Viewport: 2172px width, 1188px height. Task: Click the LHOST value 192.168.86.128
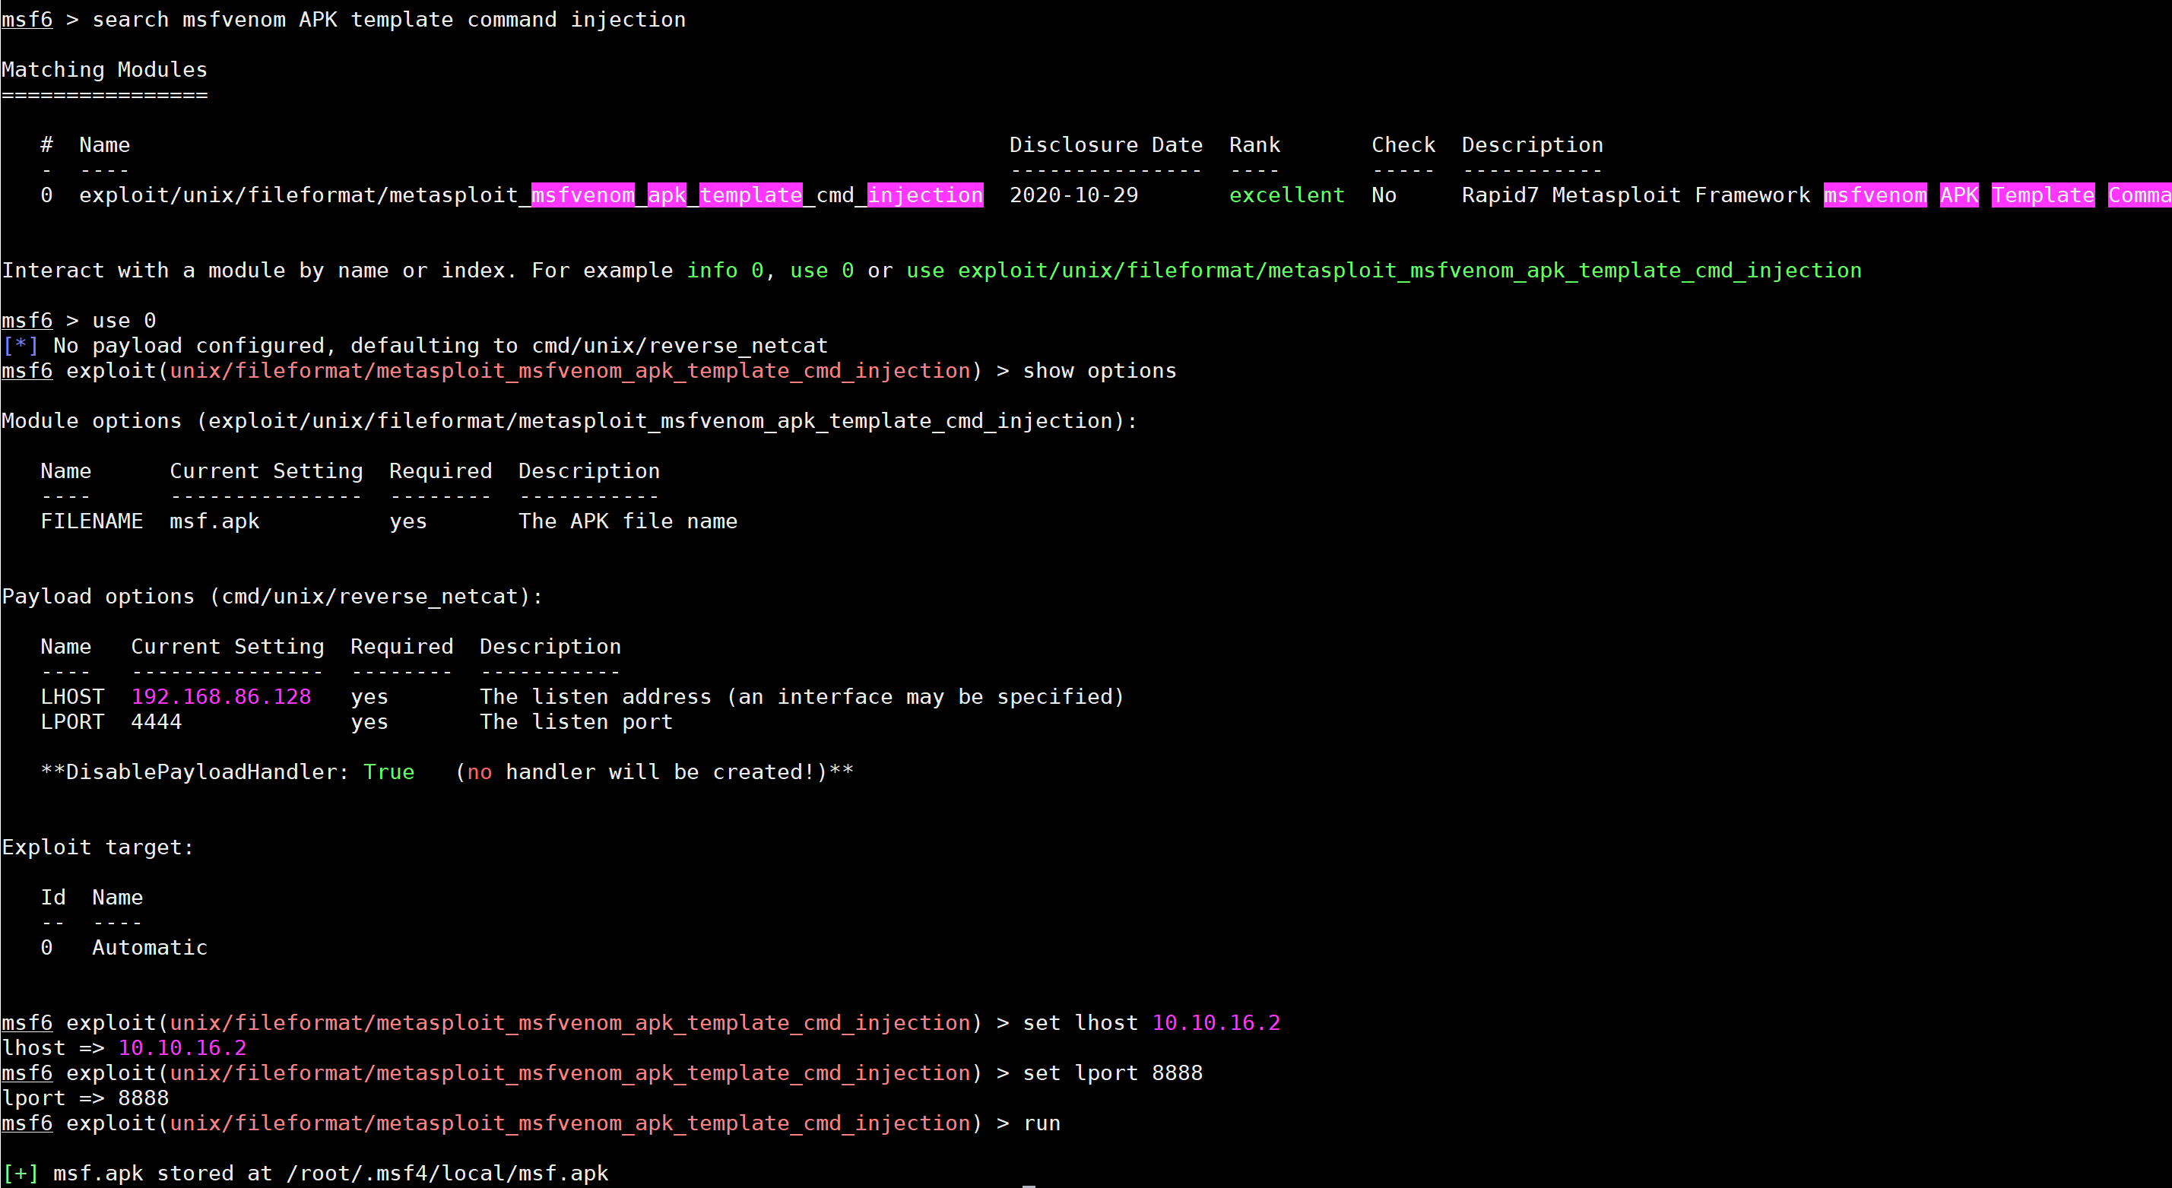pos(221,697)
